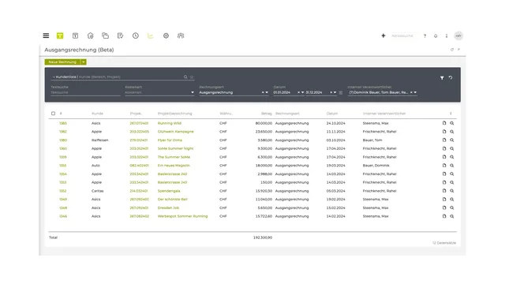This screenshot has width=505, height=284.
Task: Open the green chart reports icon
Action: click(x=151, y=35)
